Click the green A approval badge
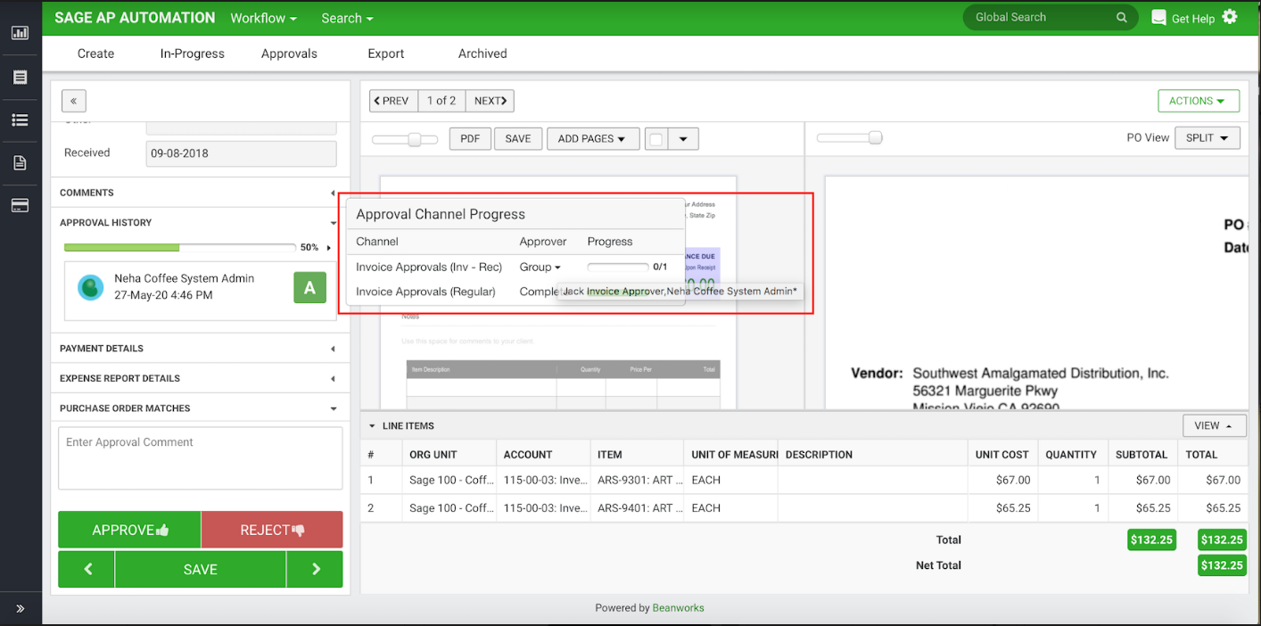 pyautogui.click(x=309, y=288)
